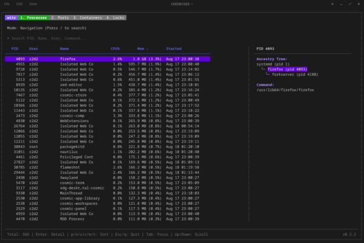Select the cosmic-app-library process row
Screen dimensions: 364x243
[x=107, y=199]
